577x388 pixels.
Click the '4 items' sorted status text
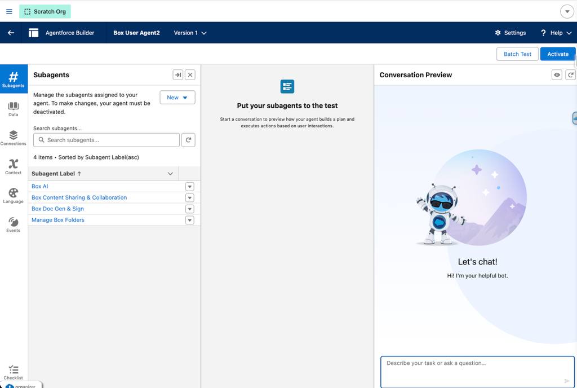click(86, 157)
